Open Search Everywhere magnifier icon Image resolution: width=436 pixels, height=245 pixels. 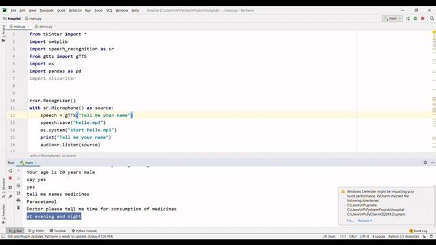[x=432, y=18]
